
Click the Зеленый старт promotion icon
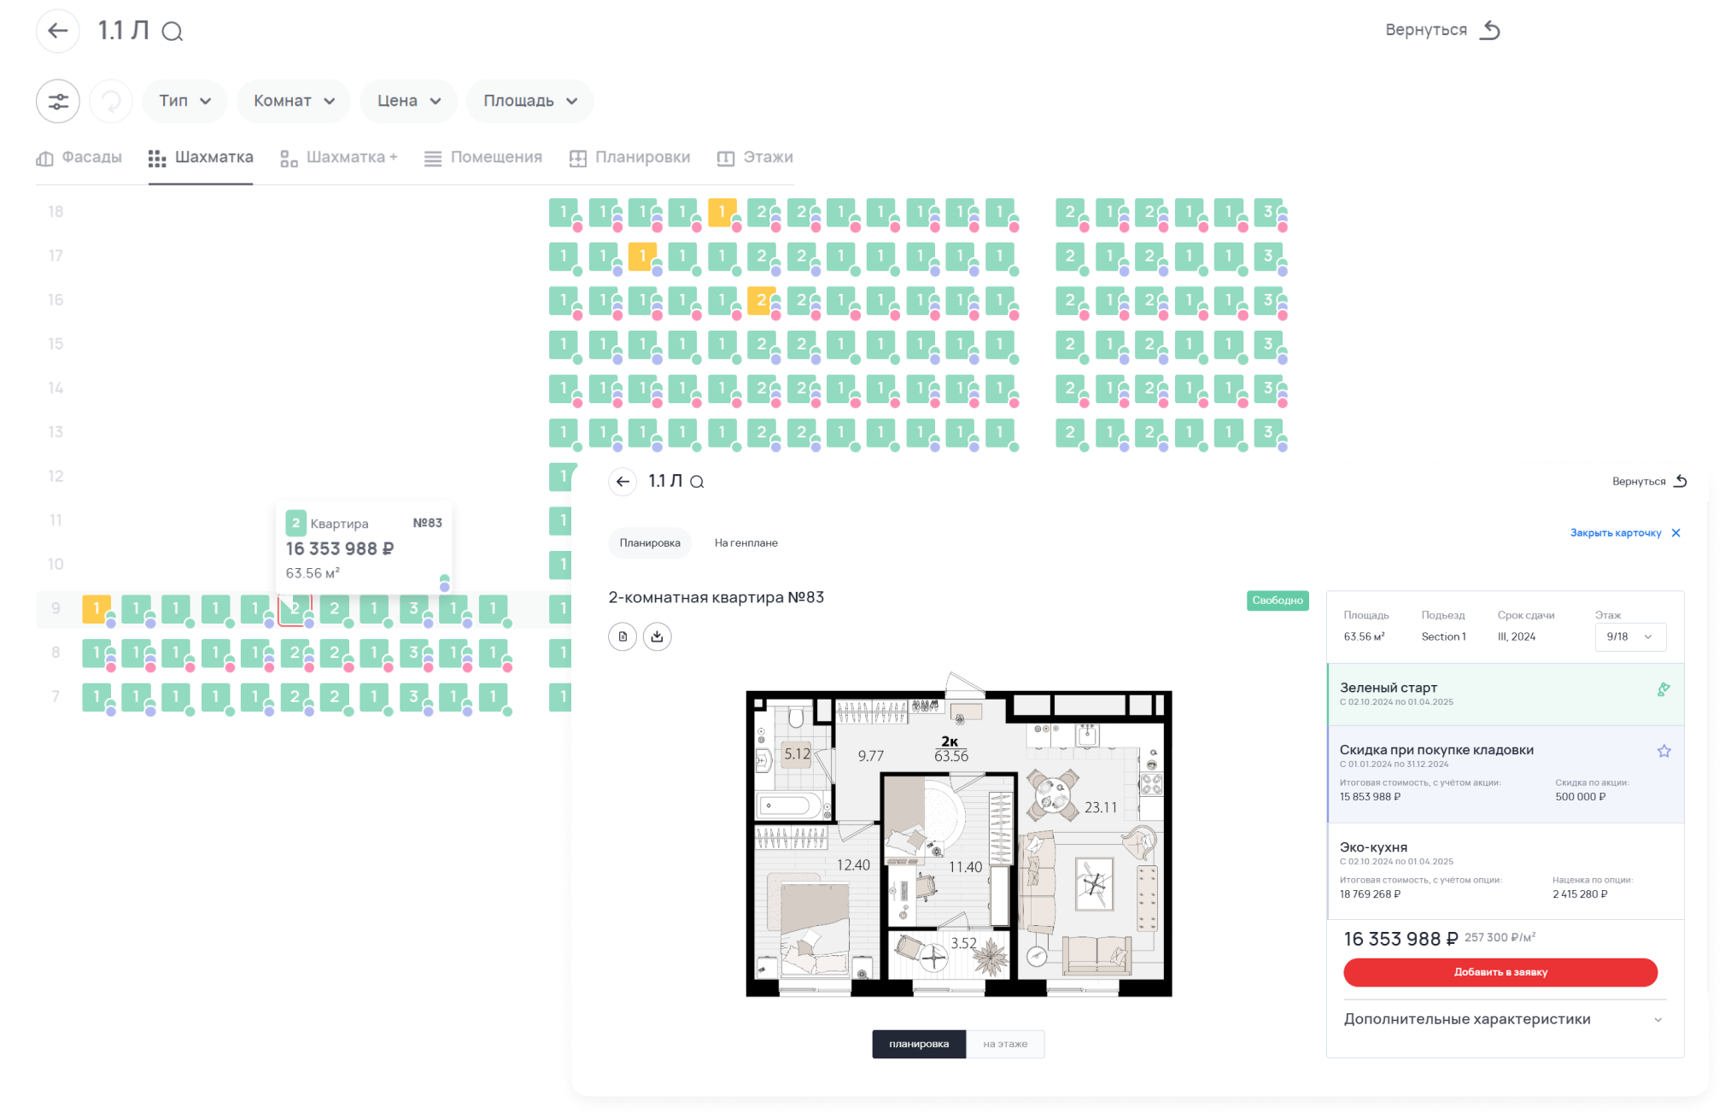(1664, 689)
